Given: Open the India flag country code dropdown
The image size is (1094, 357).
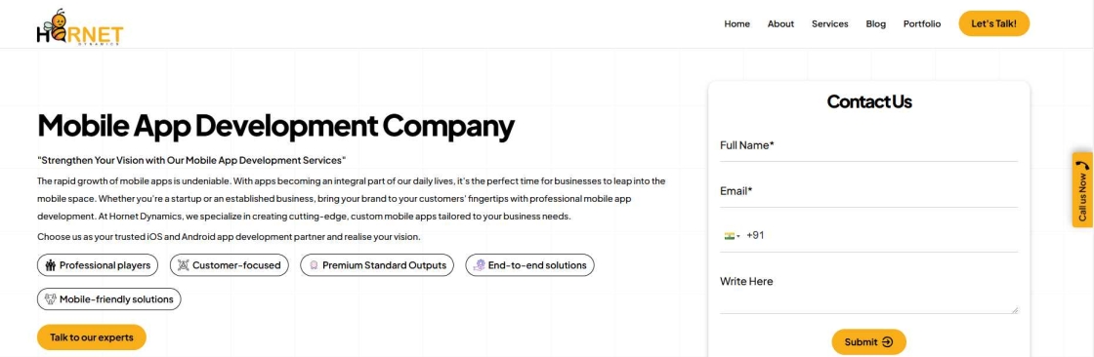Looking at the screenshot, I should pyautogui.click(x=732, y=236).
